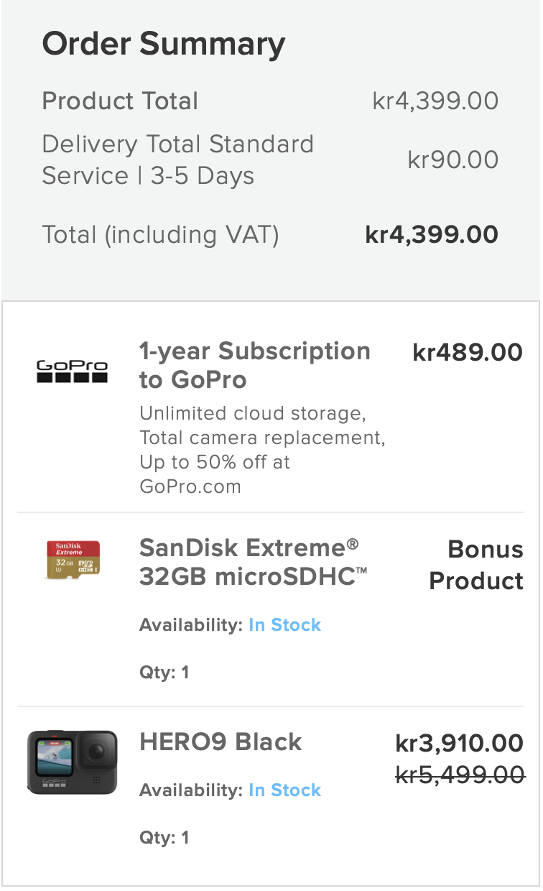Image resolution: width=543 pixels, height=891 pixels.
Task: Click the Bonus Product label
Action: [476, 565]
